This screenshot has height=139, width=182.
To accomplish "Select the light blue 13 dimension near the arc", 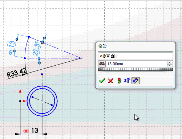I will [12, 44].
